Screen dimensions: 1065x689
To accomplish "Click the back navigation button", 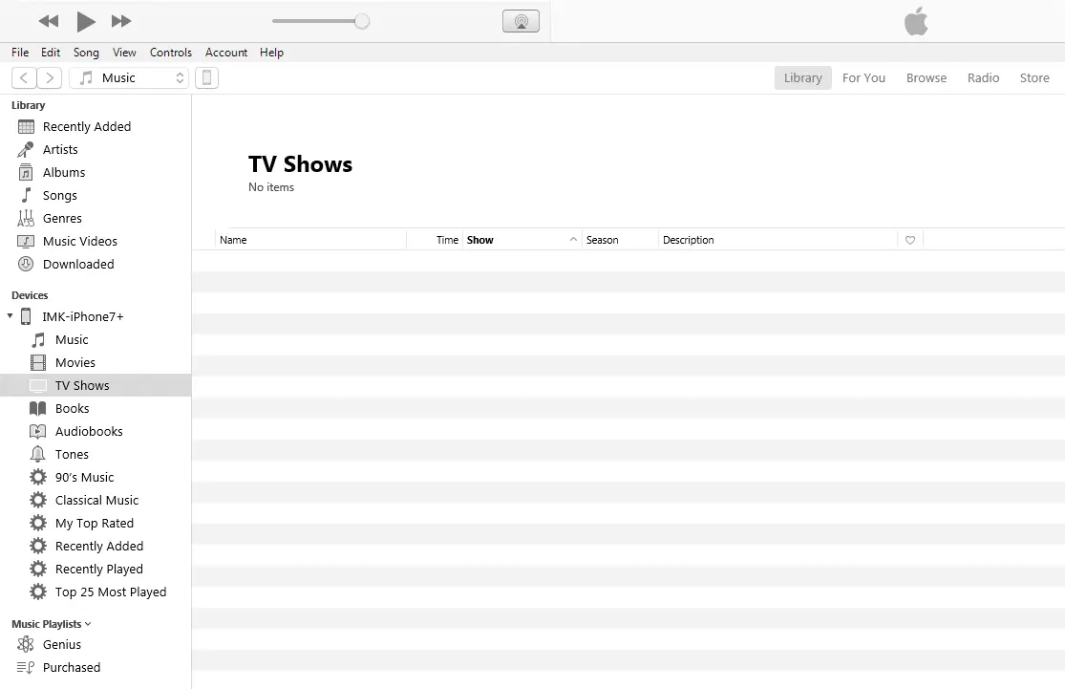I will click(x=24, y=78).
